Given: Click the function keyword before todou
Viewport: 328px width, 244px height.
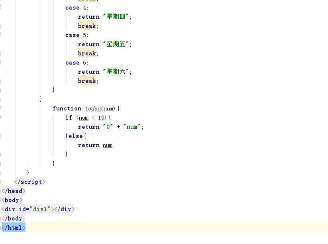Looking at the screenshot, I should [x=67, y=108].
